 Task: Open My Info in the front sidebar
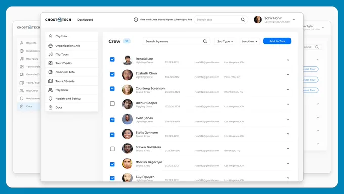point(71,36)
